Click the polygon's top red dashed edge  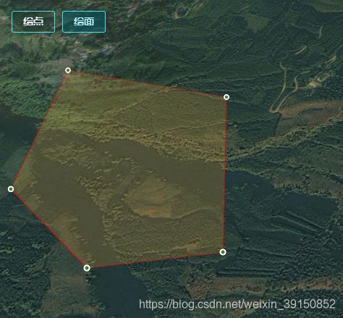pyautogui.click(x=147, y=83)
